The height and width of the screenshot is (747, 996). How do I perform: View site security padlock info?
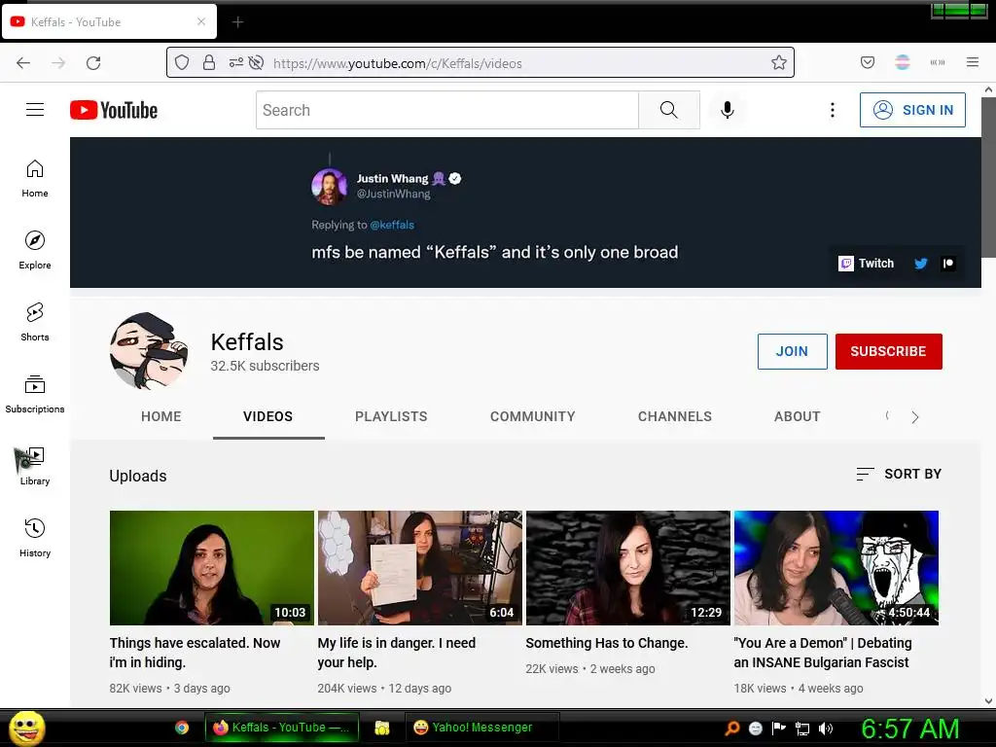(x=209, y=62)
